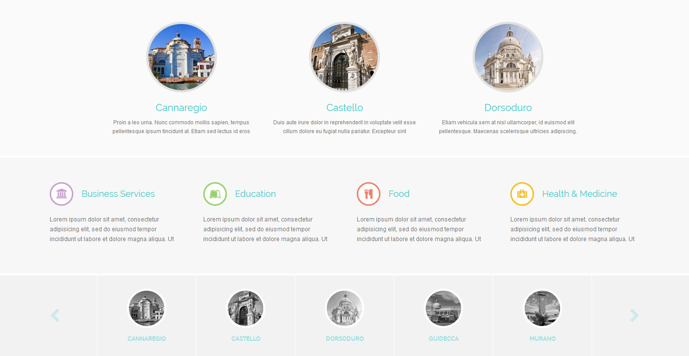Open the Dorsoduro heading link
Image resolution: width=689 pixels, height=356 pixels.
pos(508,108)
